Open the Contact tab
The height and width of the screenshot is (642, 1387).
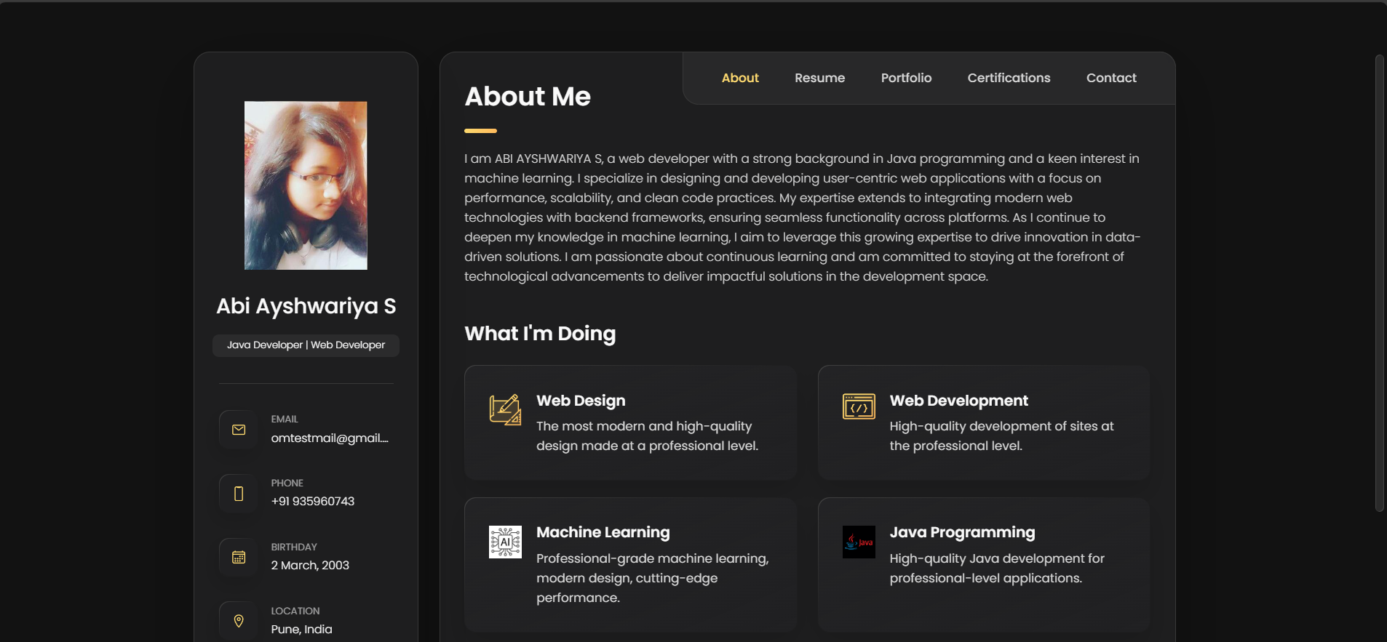coord(1111,78)
